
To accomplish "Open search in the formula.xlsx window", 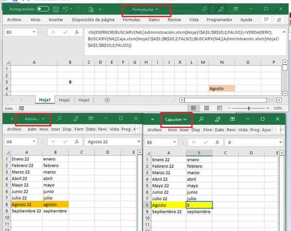I will [x=204, y=9].
